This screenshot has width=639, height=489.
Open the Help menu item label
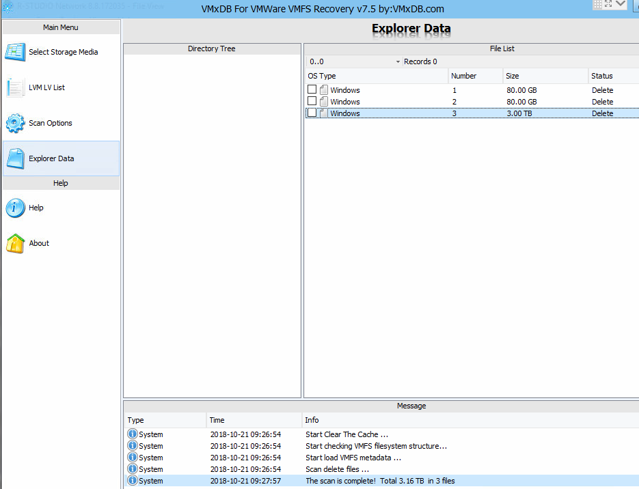pos(36,208)
